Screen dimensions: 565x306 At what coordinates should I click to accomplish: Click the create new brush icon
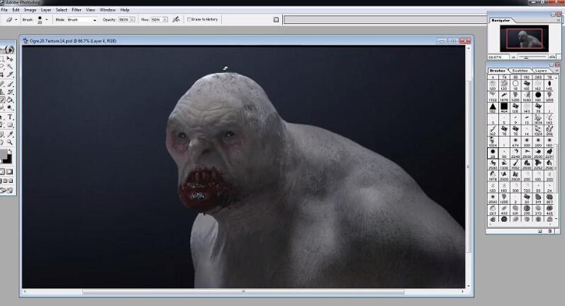pos(539,231)
